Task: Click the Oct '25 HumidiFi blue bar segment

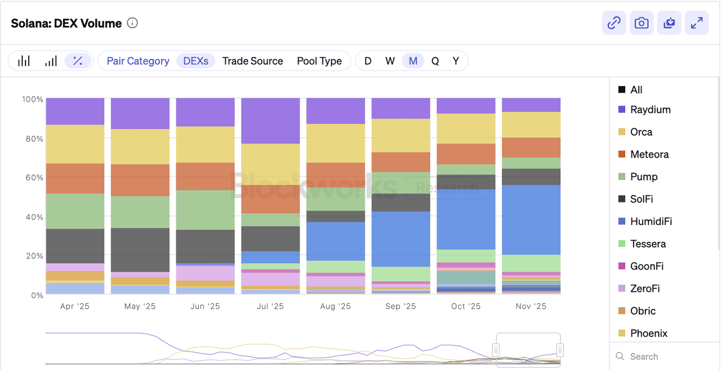Action: click(x=466, y=219)
